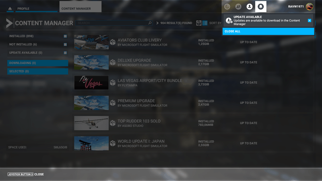Click the SELECTED (0) button

pos(38,71)
